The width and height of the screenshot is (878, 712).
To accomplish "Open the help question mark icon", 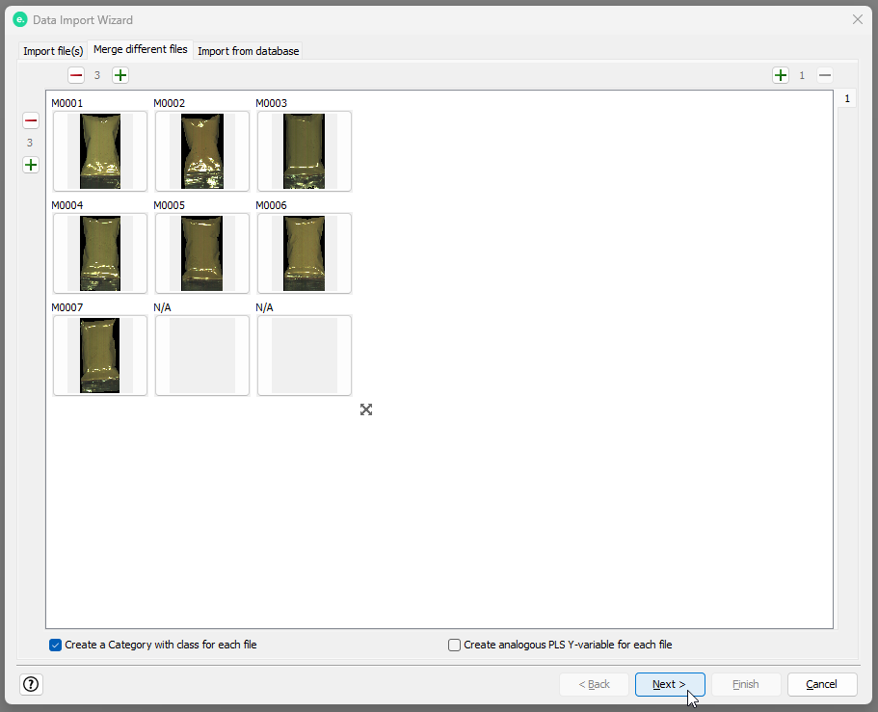I will point(31,684).
